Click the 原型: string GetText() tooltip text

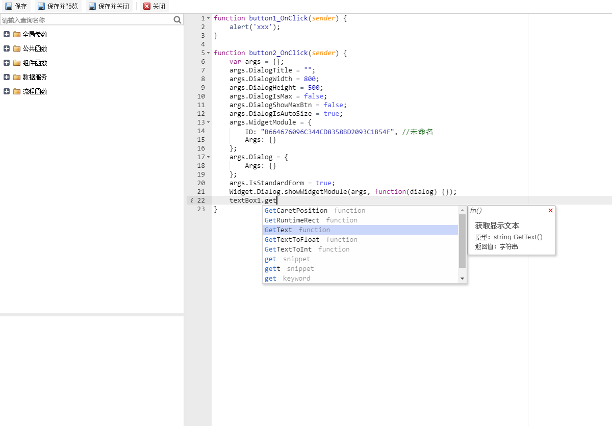(x=508, y=237)
